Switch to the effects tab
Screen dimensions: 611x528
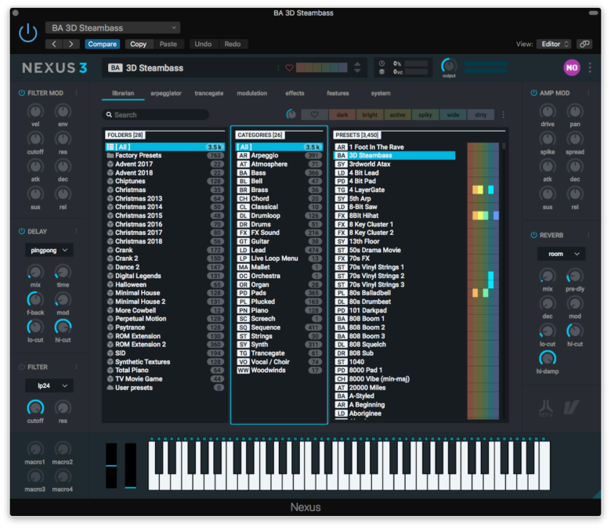point(295,93)
